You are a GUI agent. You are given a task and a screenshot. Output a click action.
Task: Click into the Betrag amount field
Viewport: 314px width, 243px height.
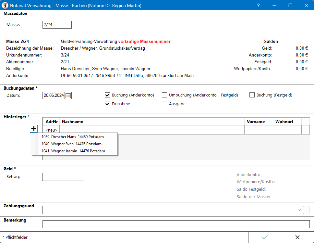coord(63,177)
